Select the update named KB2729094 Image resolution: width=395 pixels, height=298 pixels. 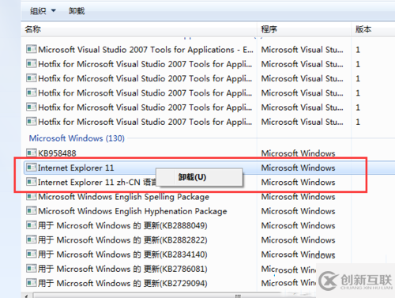tap(122, 284)
